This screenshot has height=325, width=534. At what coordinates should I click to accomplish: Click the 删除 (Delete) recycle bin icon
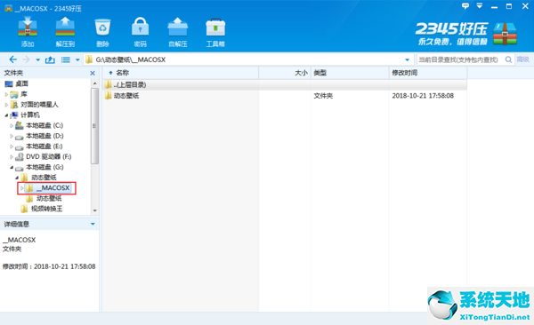(x=102, y=32)
